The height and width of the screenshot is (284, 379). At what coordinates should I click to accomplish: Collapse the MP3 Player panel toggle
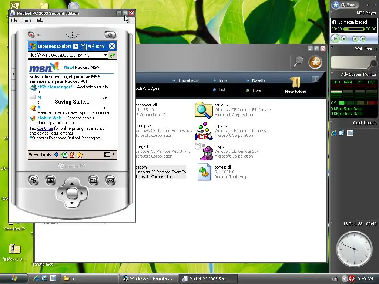(x=332, y=11)
